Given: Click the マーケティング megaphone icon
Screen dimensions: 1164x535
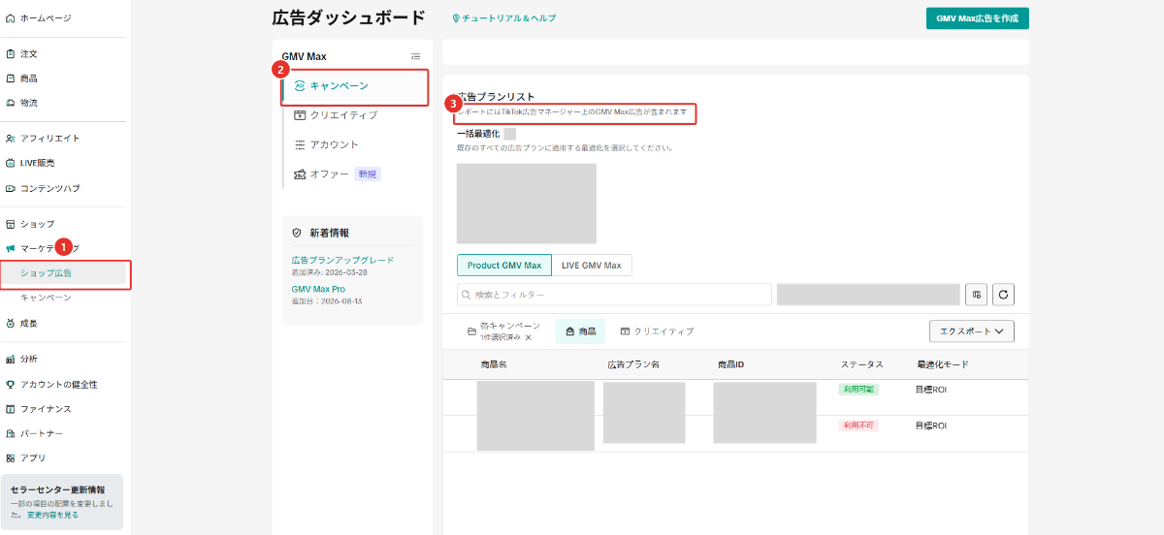Looking at the screenshot, I should tap(11, 249).
